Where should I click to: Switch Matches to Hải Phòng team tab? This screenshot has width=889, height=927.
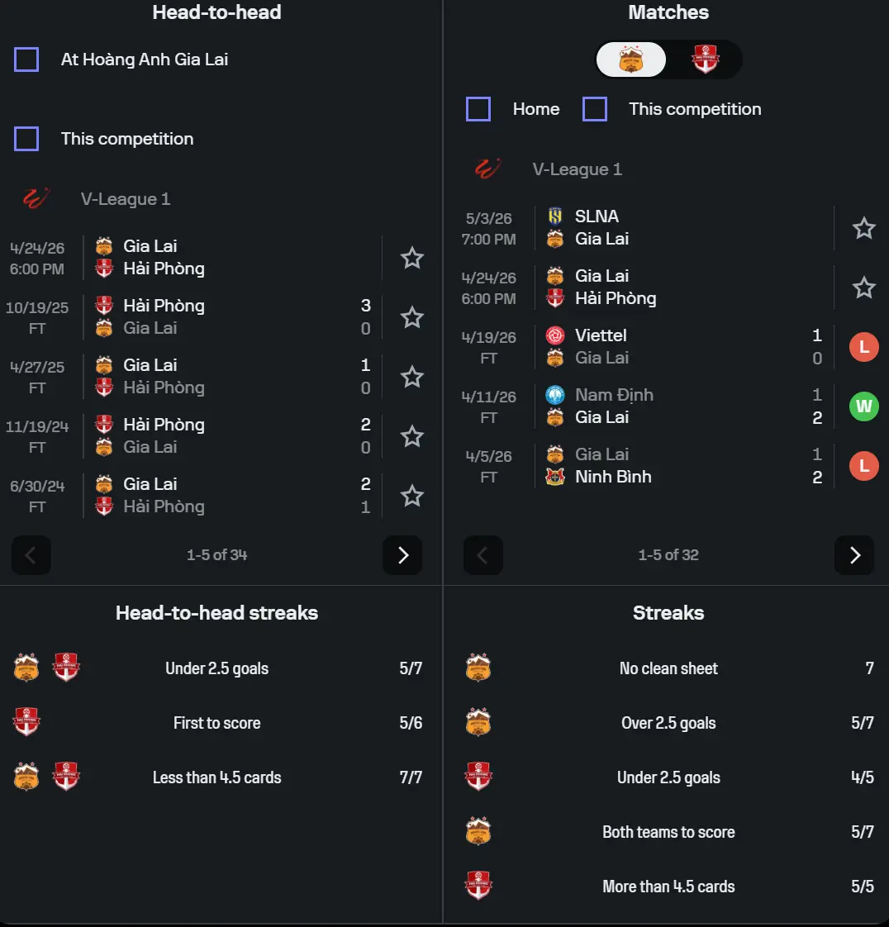705,59
